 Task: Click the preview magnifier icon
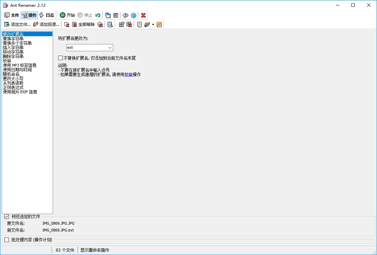pos(110,24)
